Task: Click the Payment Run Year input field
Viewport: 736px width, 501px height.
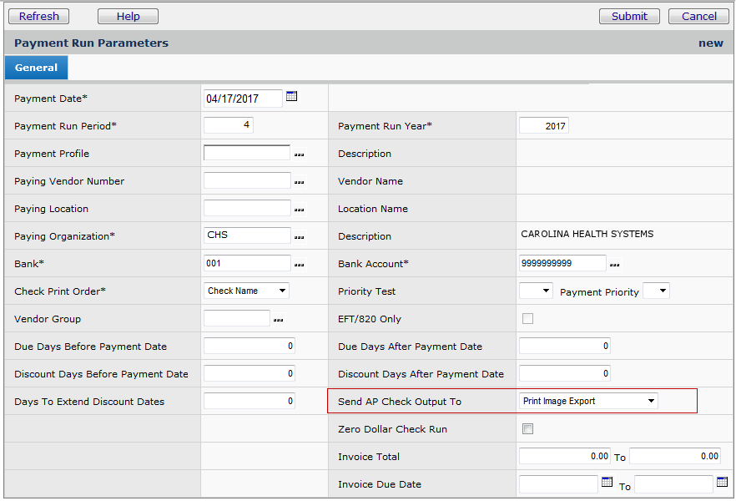Action: point(543,126)
